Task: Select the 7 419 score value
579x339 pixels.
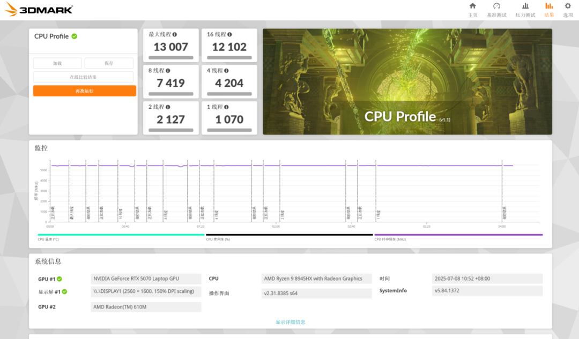Action: pyautogui.click(x=170, y=83)
